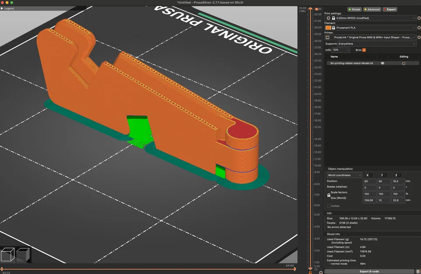Enable the Inches checkbox

[x=329, y=206]
